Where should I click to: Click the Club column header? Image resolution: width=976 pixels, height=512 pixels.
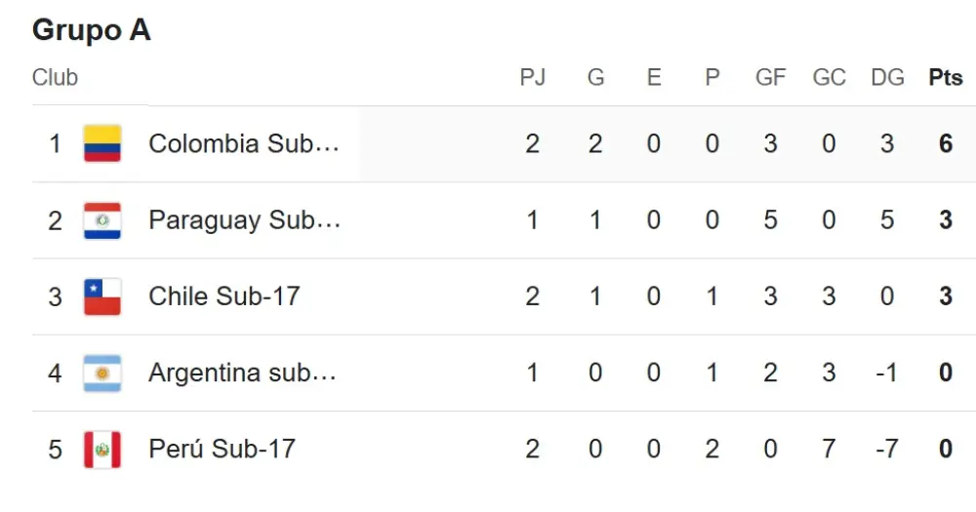pyautogui.click(x=55, y=77)
